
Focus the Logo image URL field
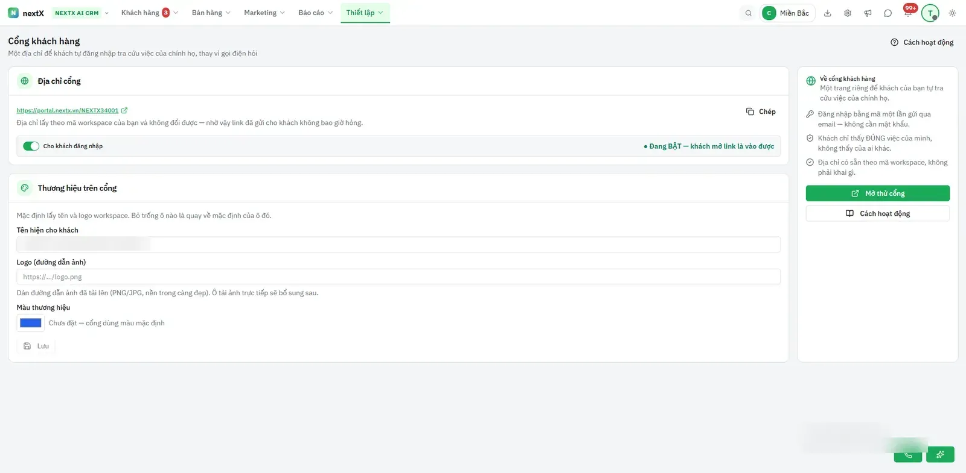[398, 277]
